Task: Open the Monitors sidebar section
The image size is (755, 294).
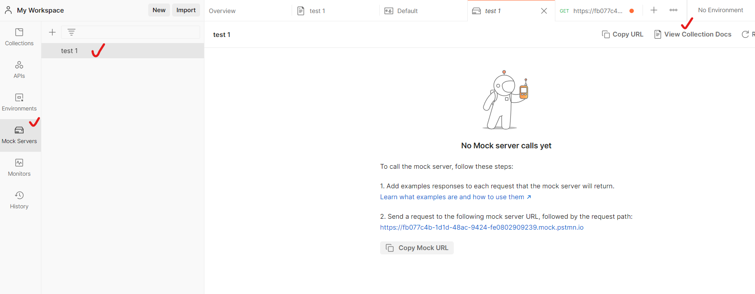Action: pyautogui.click(x=19, y=168)
